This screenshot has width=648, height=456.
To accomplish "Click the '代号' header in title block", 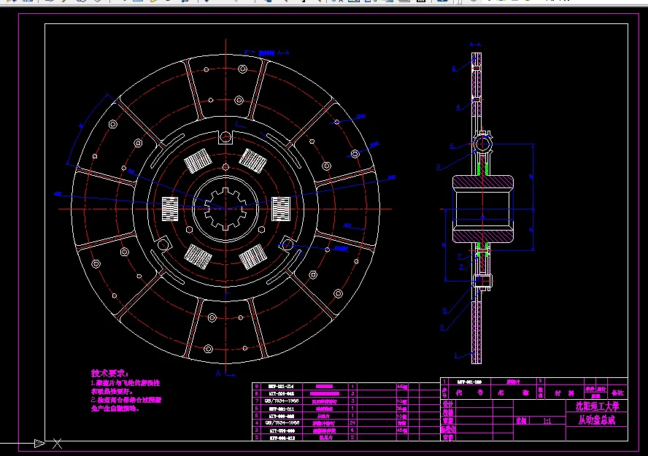I will [469, 393].
